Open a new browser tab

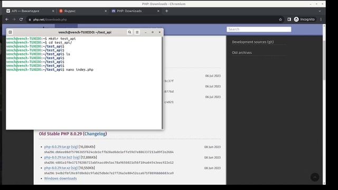(167, 11)
